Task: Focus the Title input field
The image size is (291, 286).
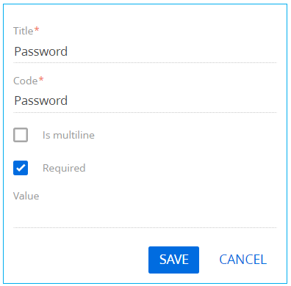Action: 145,51
